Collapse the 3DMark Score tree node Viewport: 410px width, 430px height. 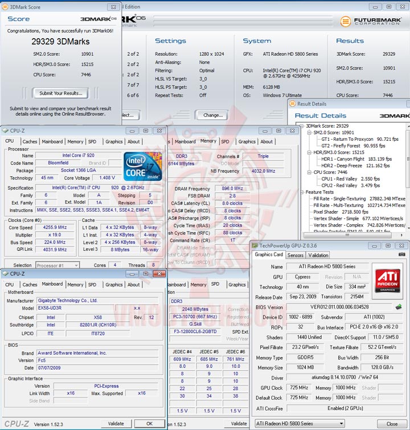coord(302,126)
